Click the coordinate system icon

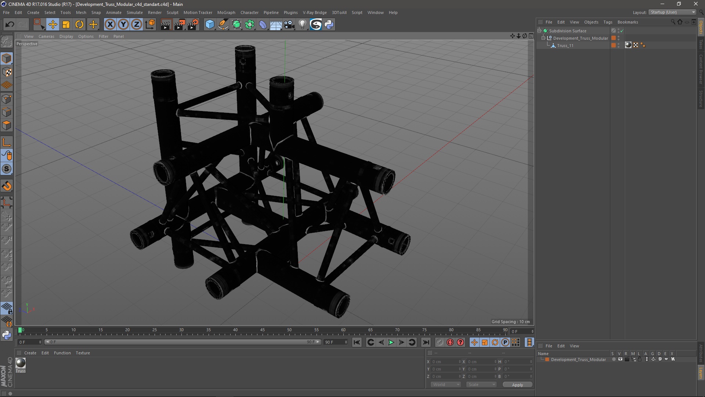click(150, 24)
